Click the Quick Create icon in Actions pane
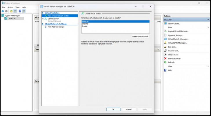Viewport: 211px width, 116px height. pos(165,24)
